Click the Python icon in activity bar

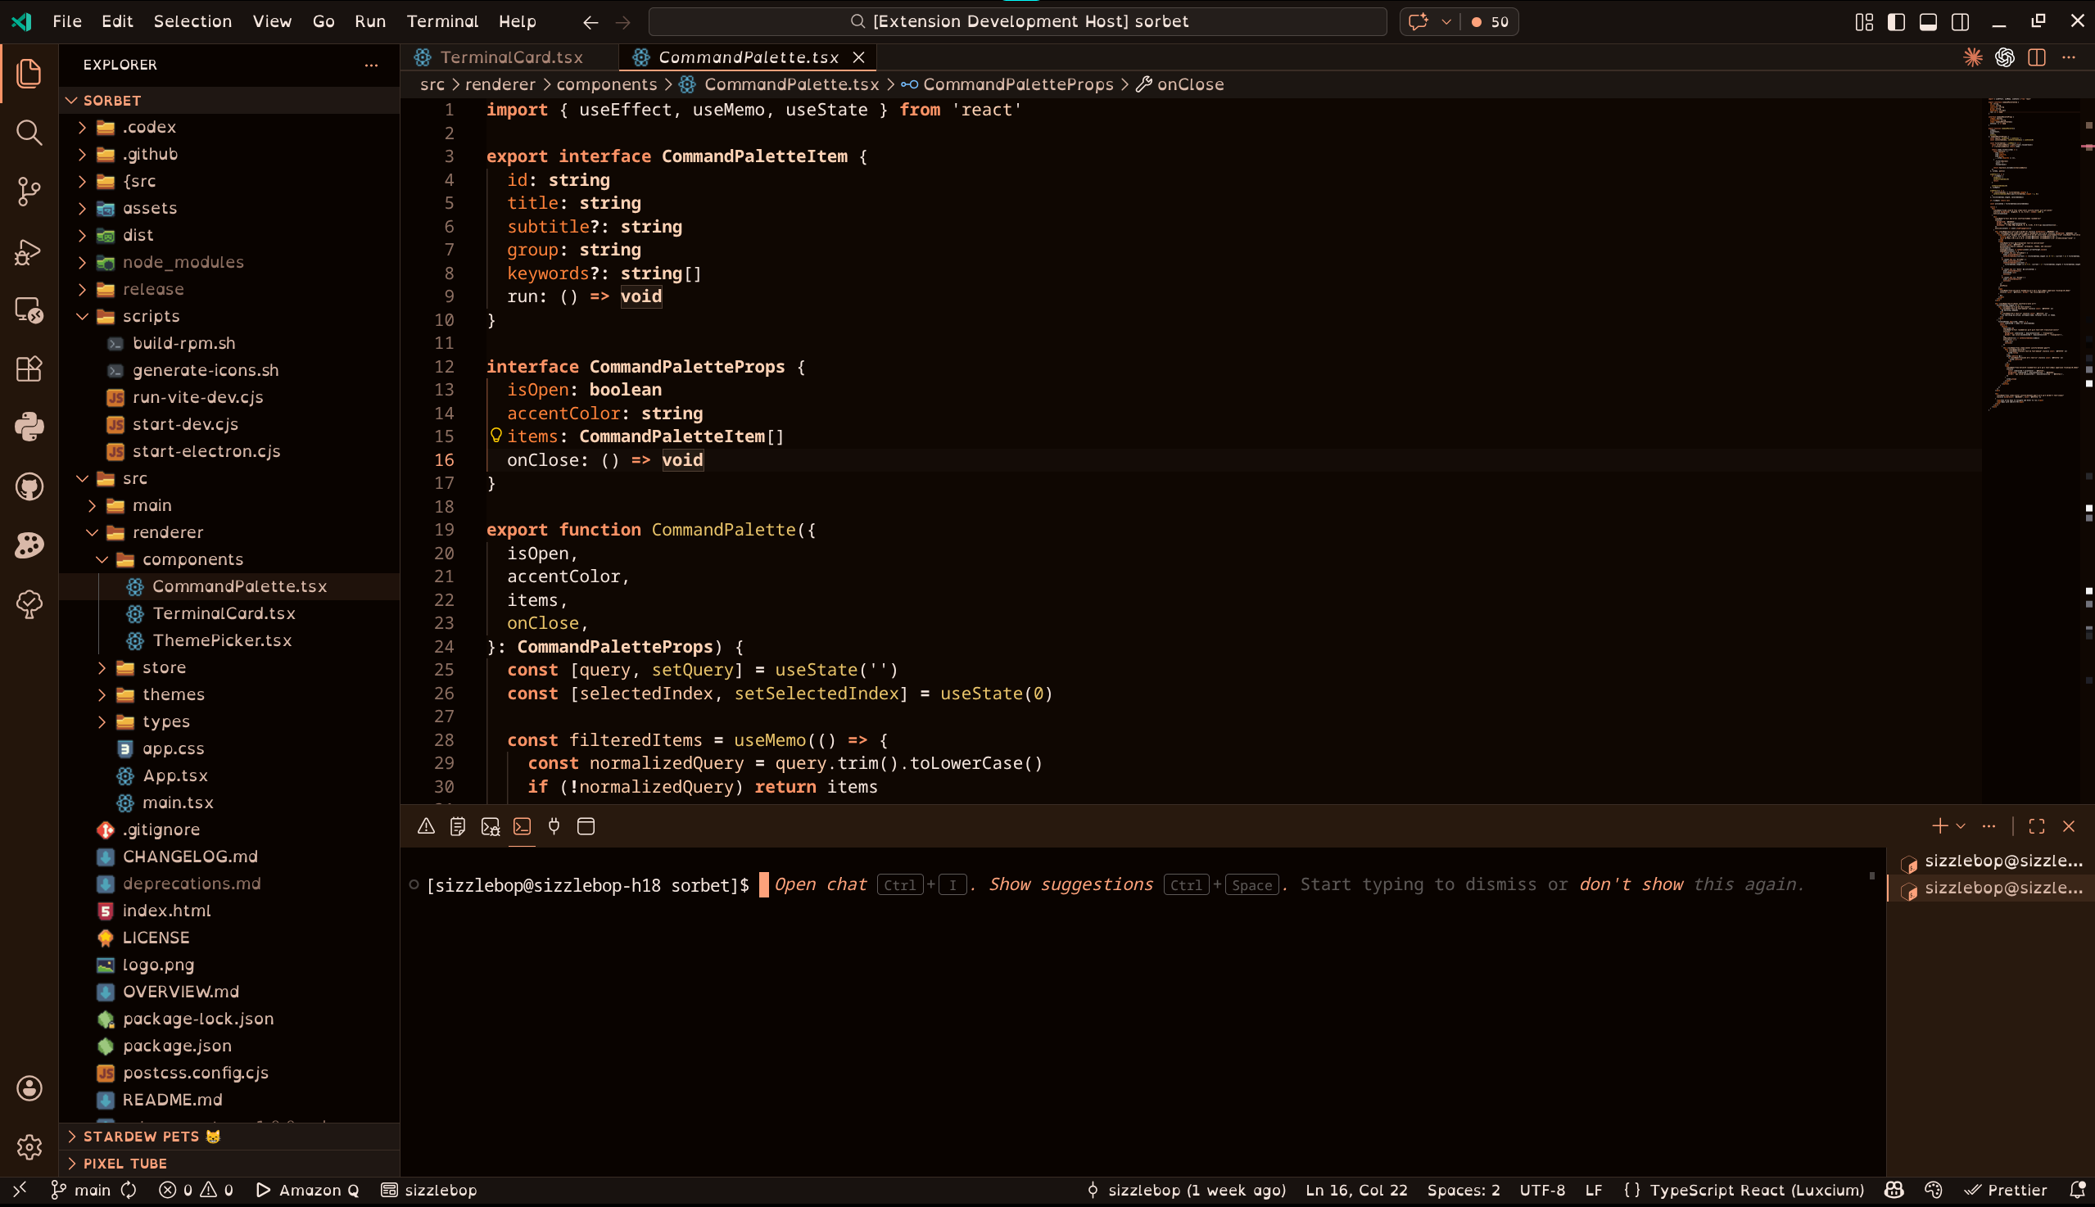pyautogui.click(x=29, y=427)
